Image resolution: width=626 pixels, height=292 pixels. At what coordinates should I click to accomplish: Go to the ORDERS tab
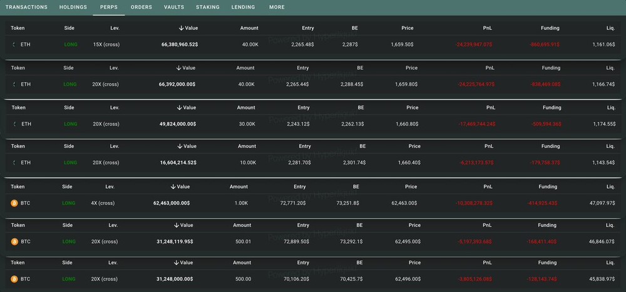141,7
